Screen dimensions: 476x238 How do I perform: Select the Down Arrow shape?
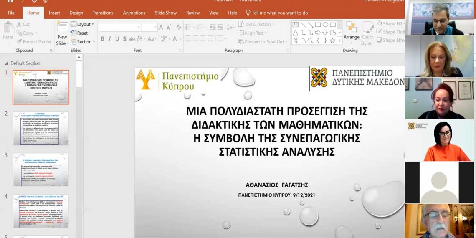click(325, 33)
